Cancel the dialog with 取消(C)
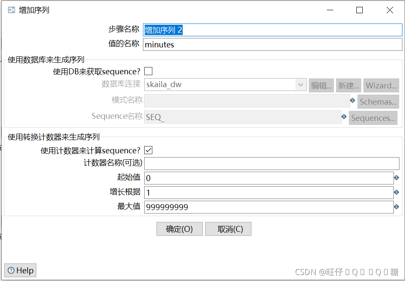Image resolution: width=405 pixels, height=281 pixels. (x=228, y=229)
